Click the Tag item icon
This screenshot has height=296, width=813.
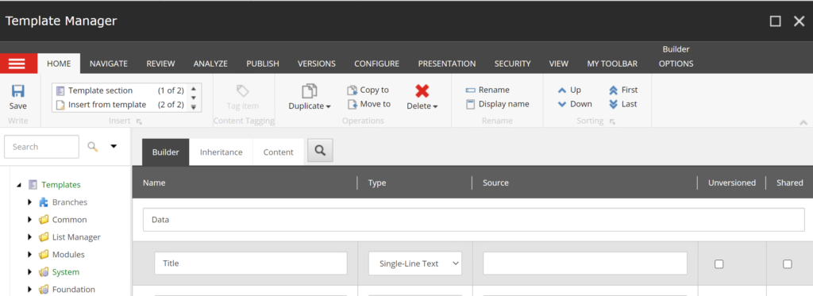click(243, 91)
